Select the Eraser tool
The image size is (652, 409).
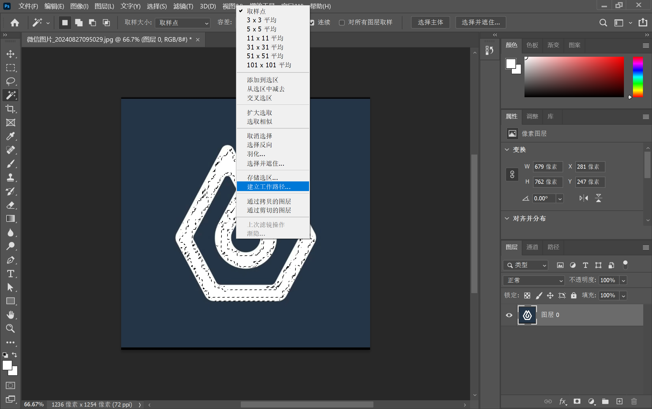pos(11,205)
